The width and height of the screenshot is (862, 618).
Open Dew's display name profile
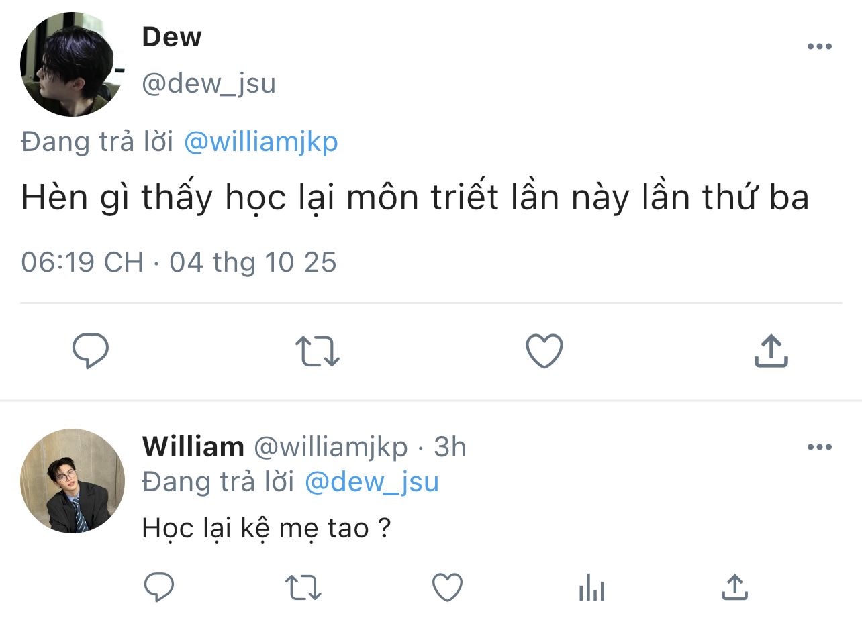[172, 38]
